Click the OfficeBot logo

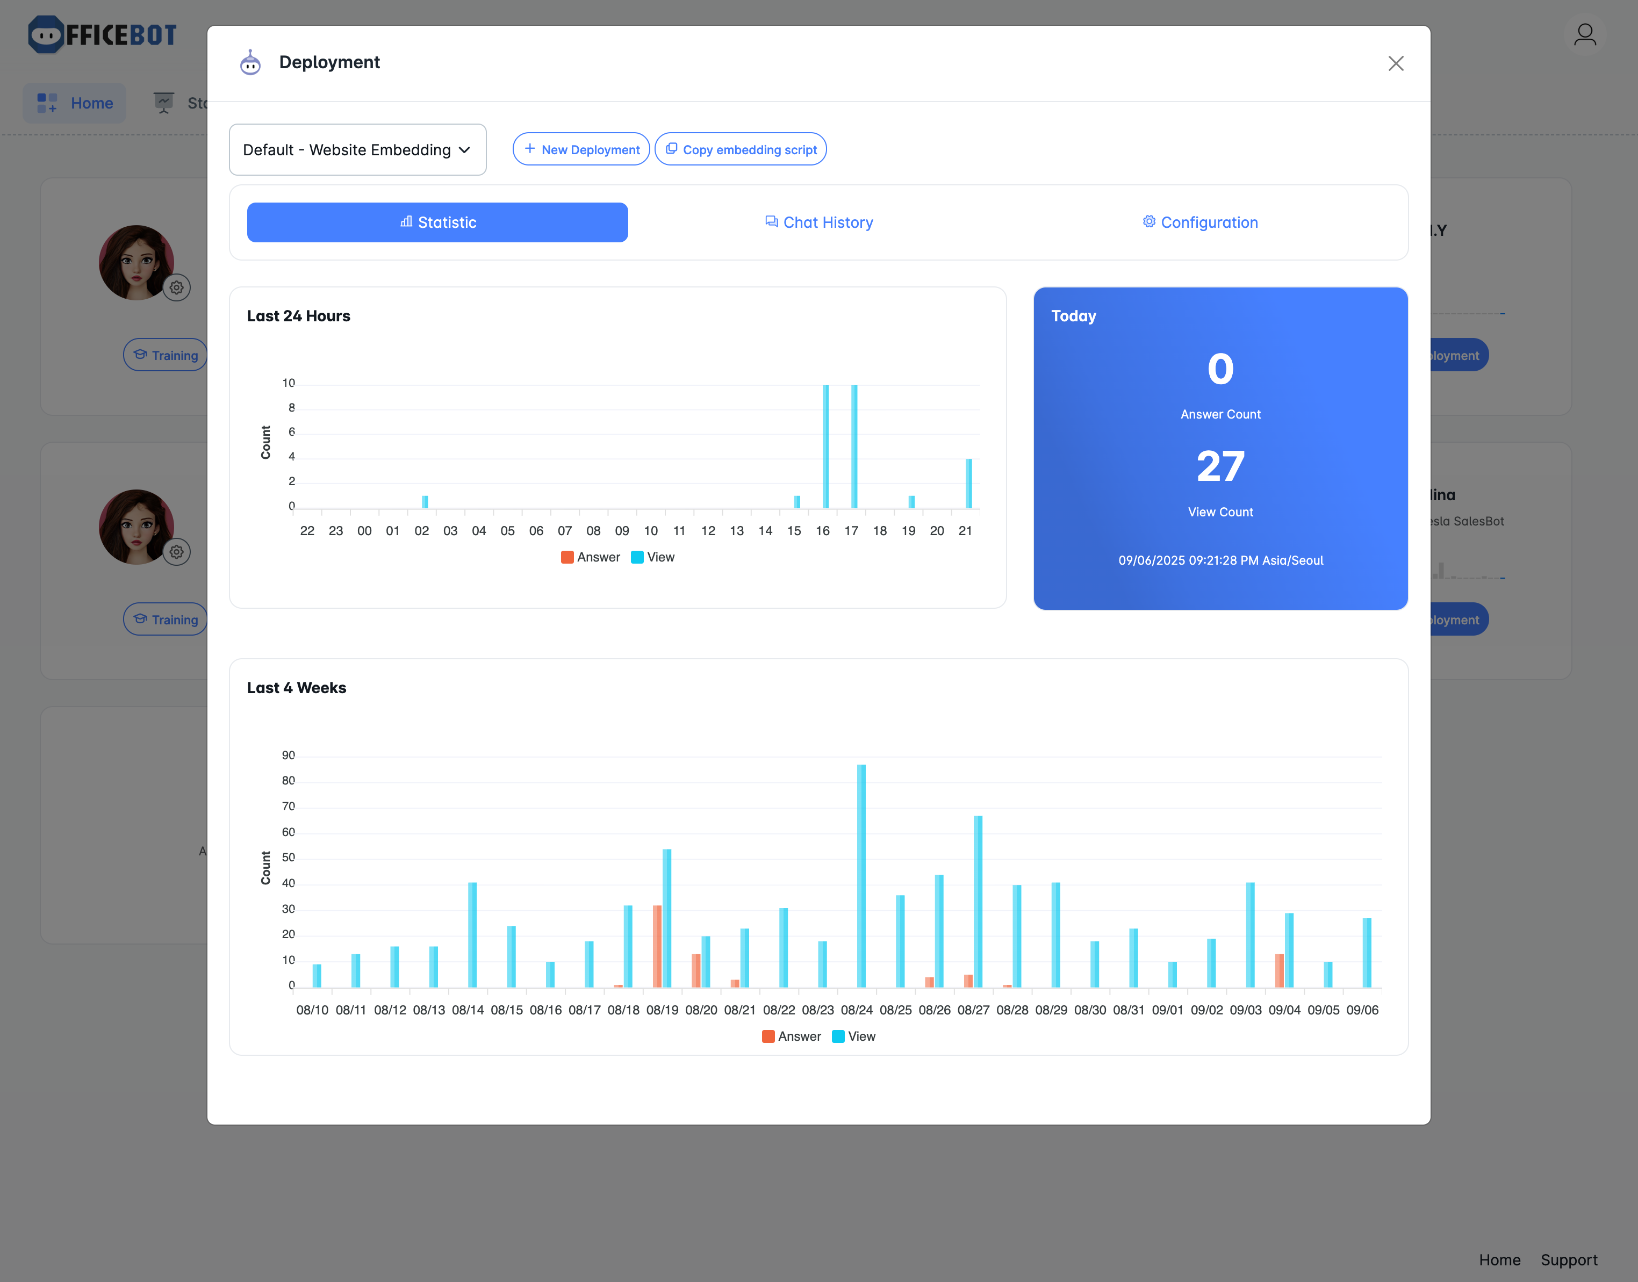pyautogui.click(x=102, y=34)
